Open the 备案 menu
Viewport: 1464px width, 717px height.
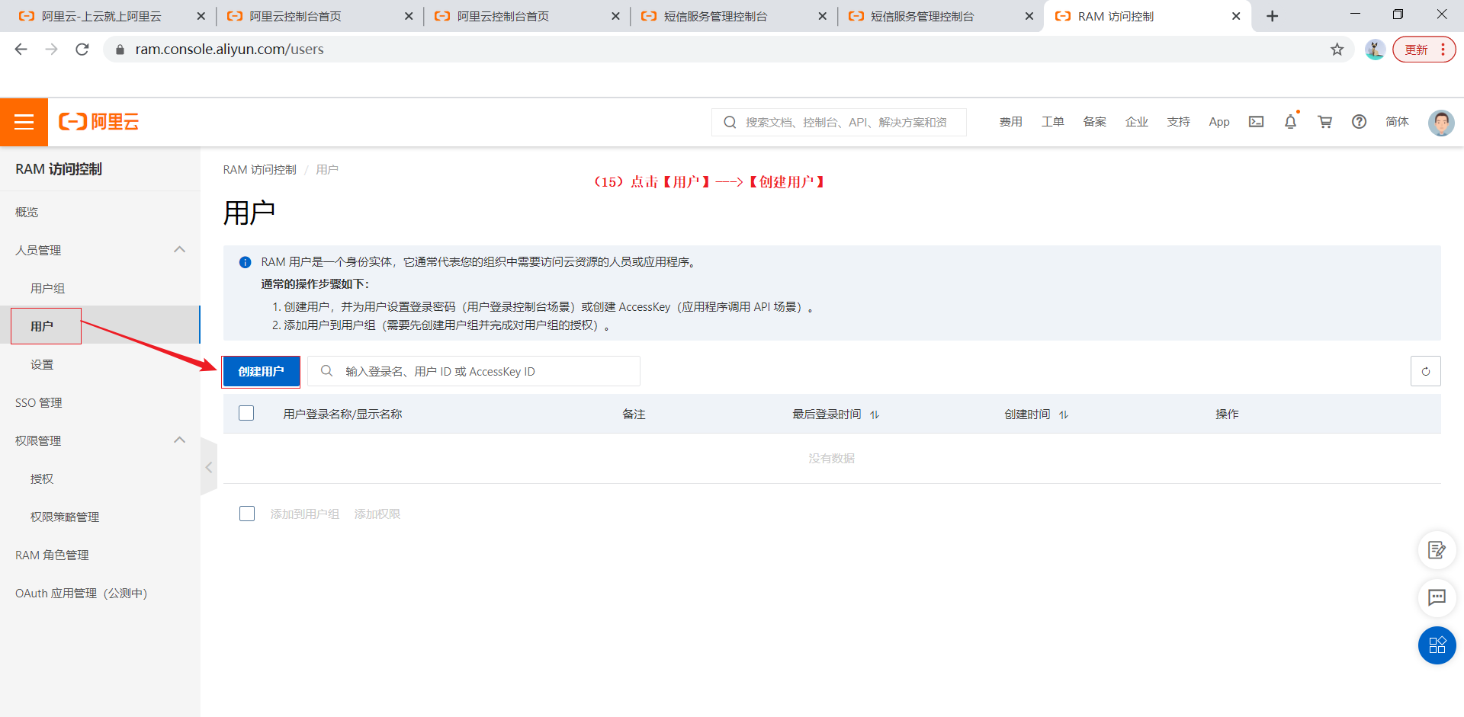click(x=1095, y=122)
